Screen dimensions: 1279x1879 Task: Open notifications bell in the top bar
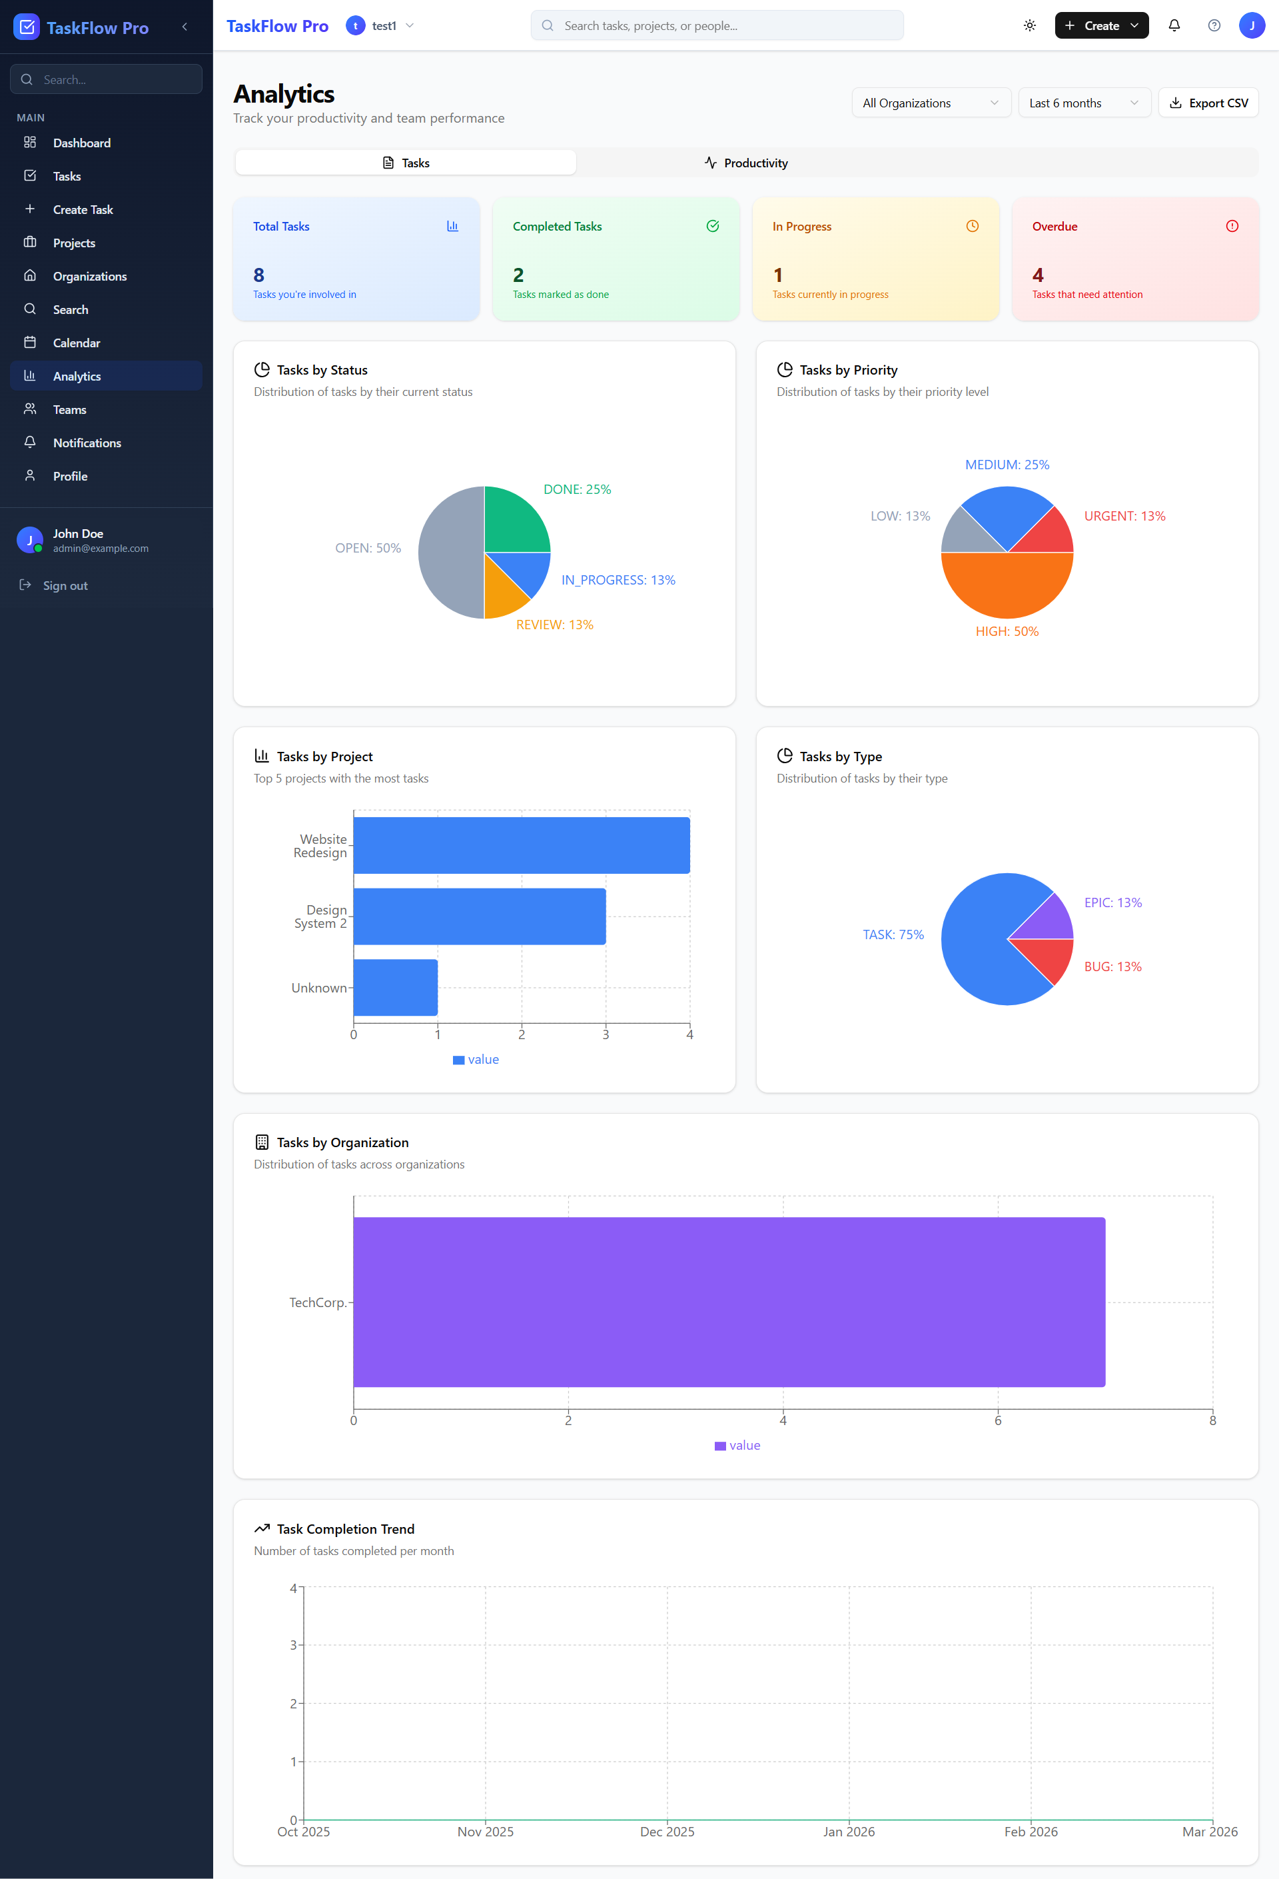tap(1174, 26)
